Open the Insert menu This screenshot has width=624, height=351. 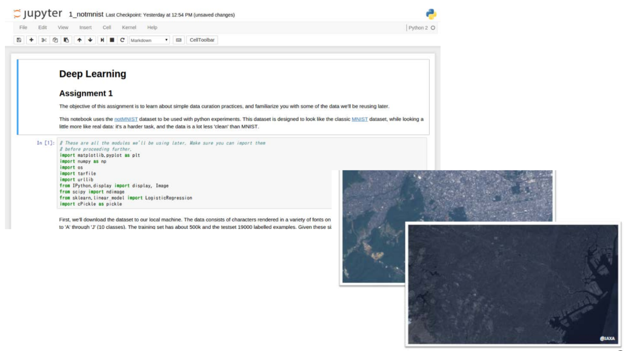[x=85, y=27]
